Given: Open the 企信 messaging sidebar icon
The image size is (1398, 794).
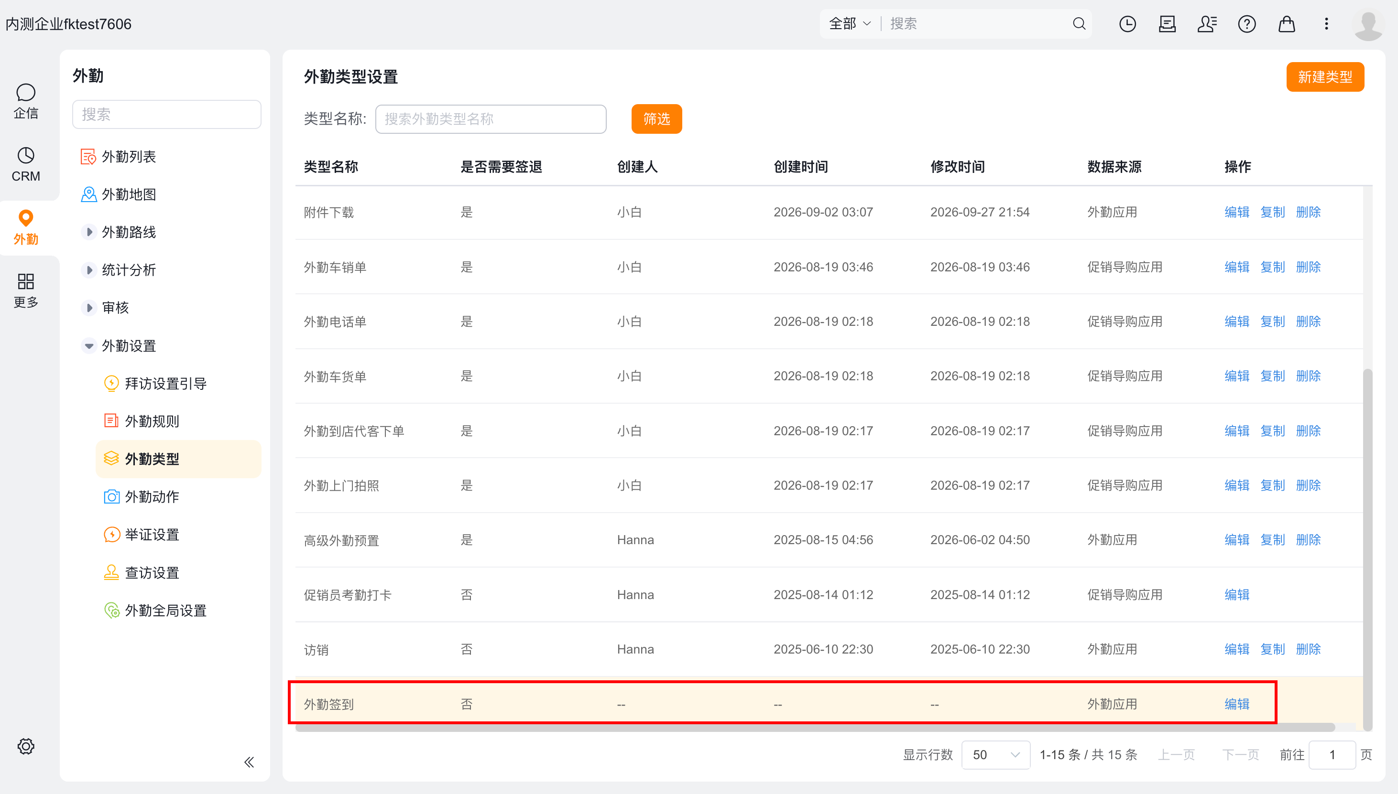Looking at the screenshot, I should 26,101.
